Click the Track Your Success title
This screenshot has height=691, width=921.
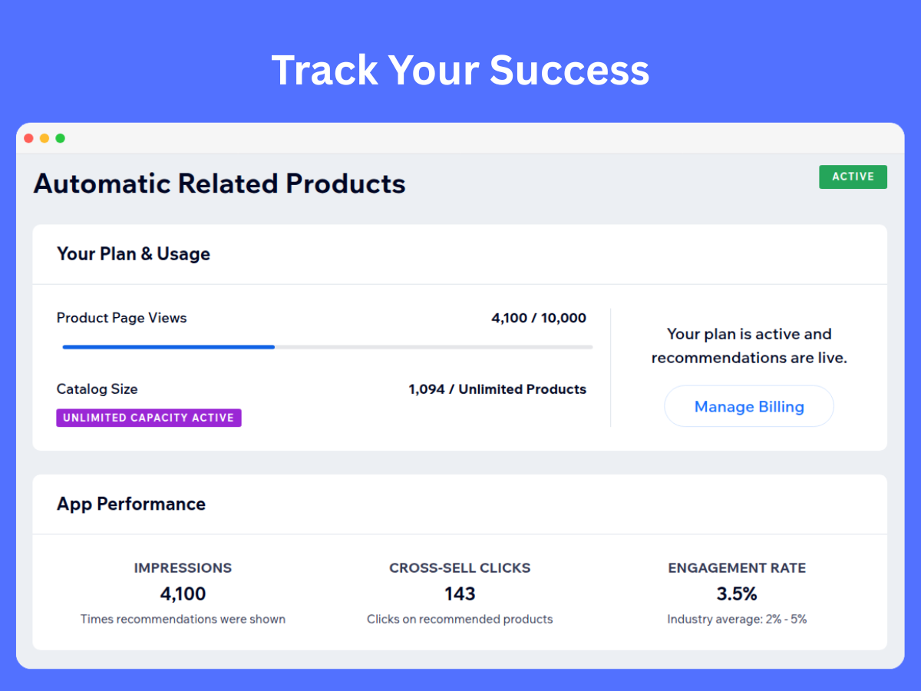click(x=460, y=70)
